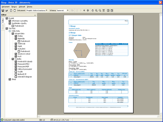Click the zoom in magnifier icon
This screenshot has height=122, width=163.
[x=96, y=10]
